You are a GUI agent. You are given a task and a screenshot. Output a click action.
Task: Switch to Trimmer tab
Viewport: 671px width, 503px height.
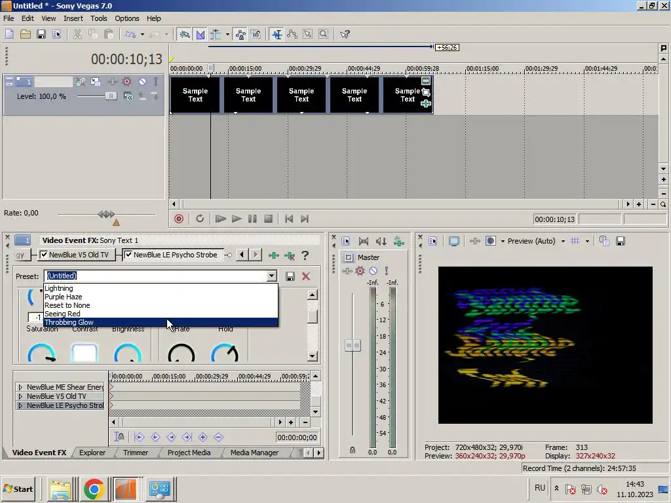135,453
